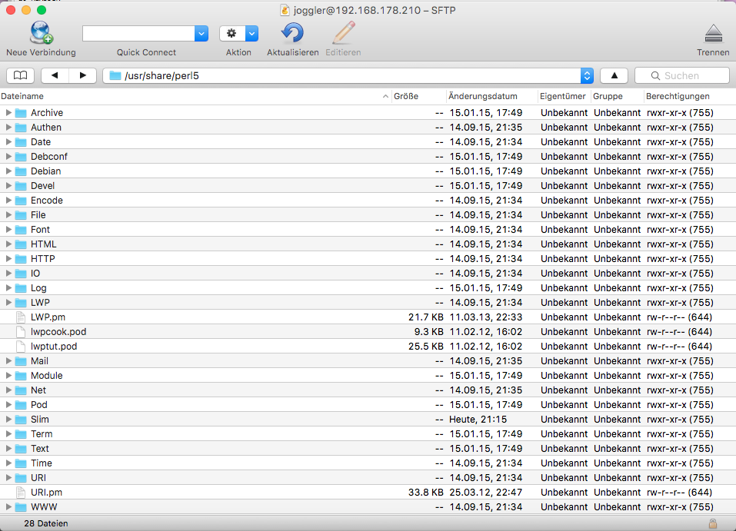Select the LWP.pm file icon
The height and width of the screenshot is (531, 736).
21,317
